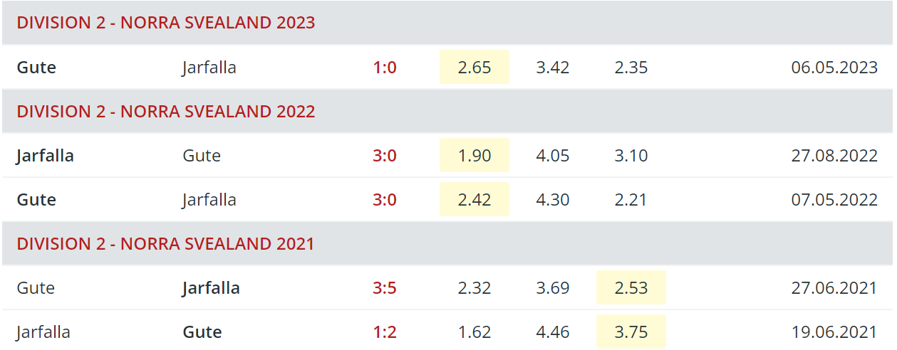This screenshot has height=350, width=897.
Task: Click the 4.30 draw odds
Action: pos(553,200)
